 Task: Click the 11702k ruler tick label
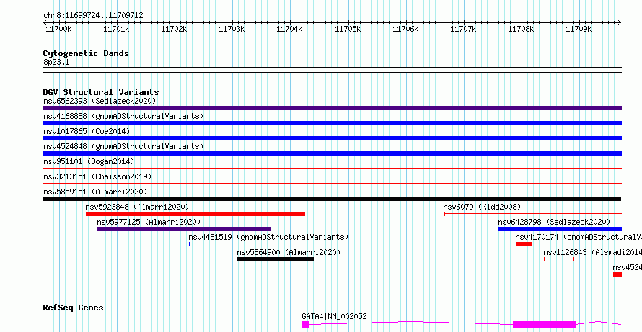(x=175, y=29)
